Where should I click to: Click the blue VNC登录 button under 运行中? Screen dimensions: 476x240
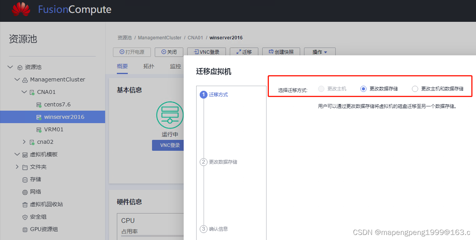point(168,145)
